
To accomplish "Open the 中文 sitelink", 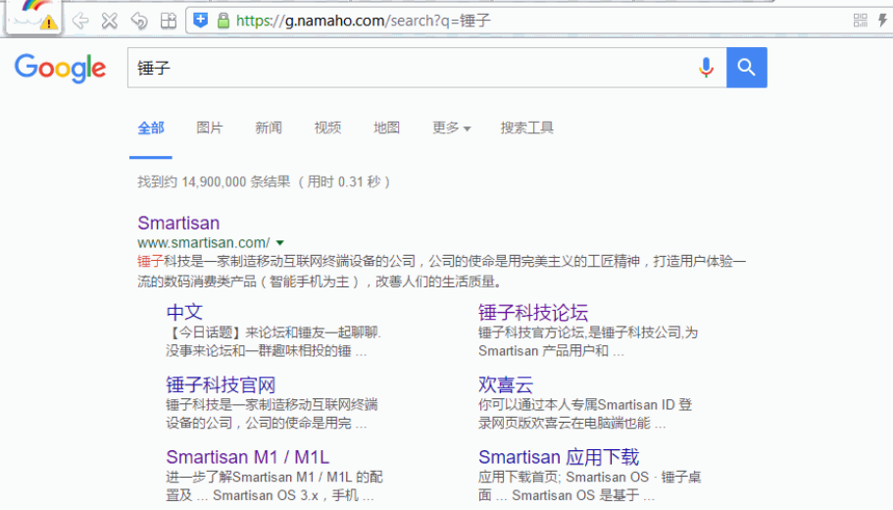I will click(184, 312).
